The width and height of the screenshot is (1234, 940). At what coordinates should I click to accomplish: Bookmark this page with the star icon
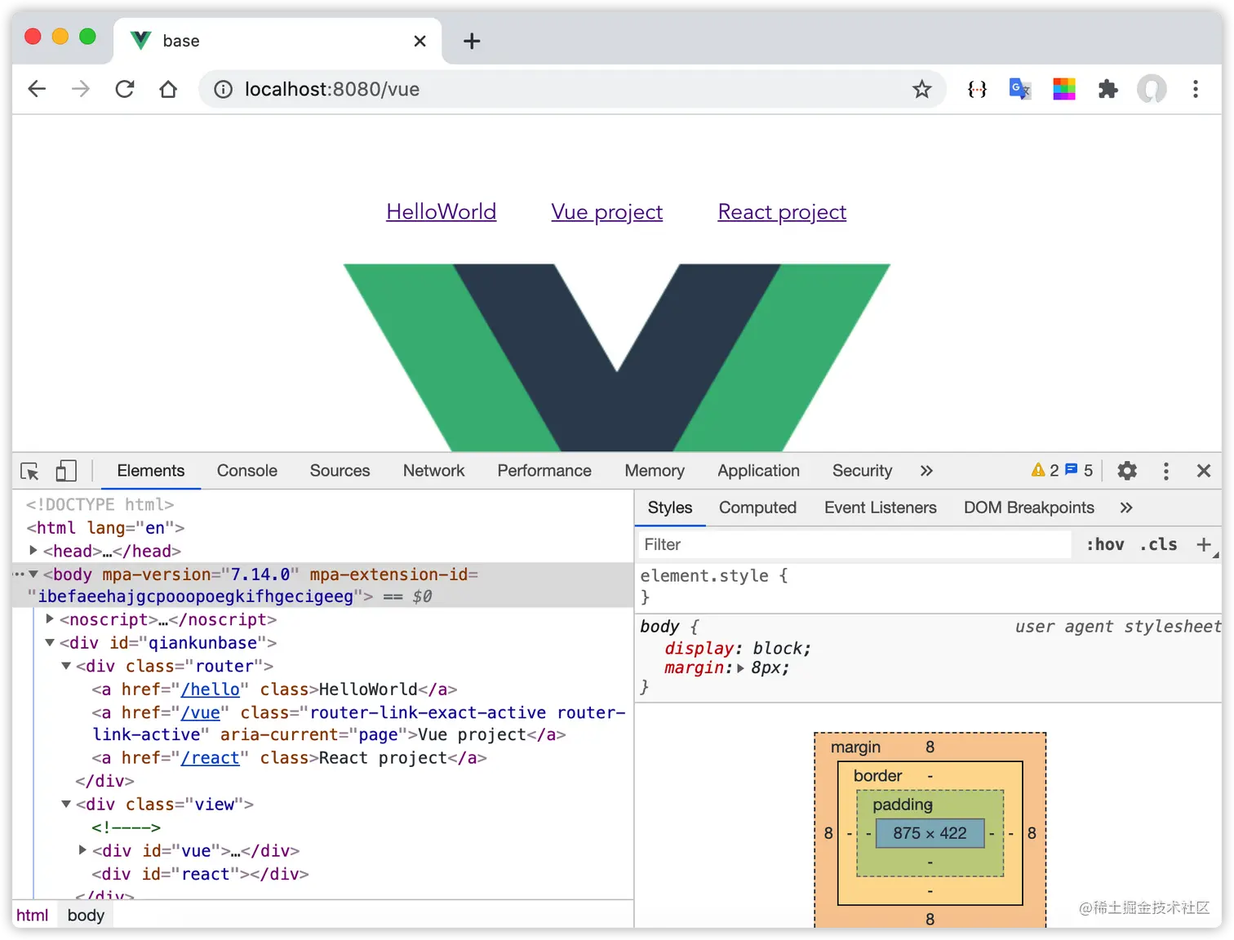(921, 89)
